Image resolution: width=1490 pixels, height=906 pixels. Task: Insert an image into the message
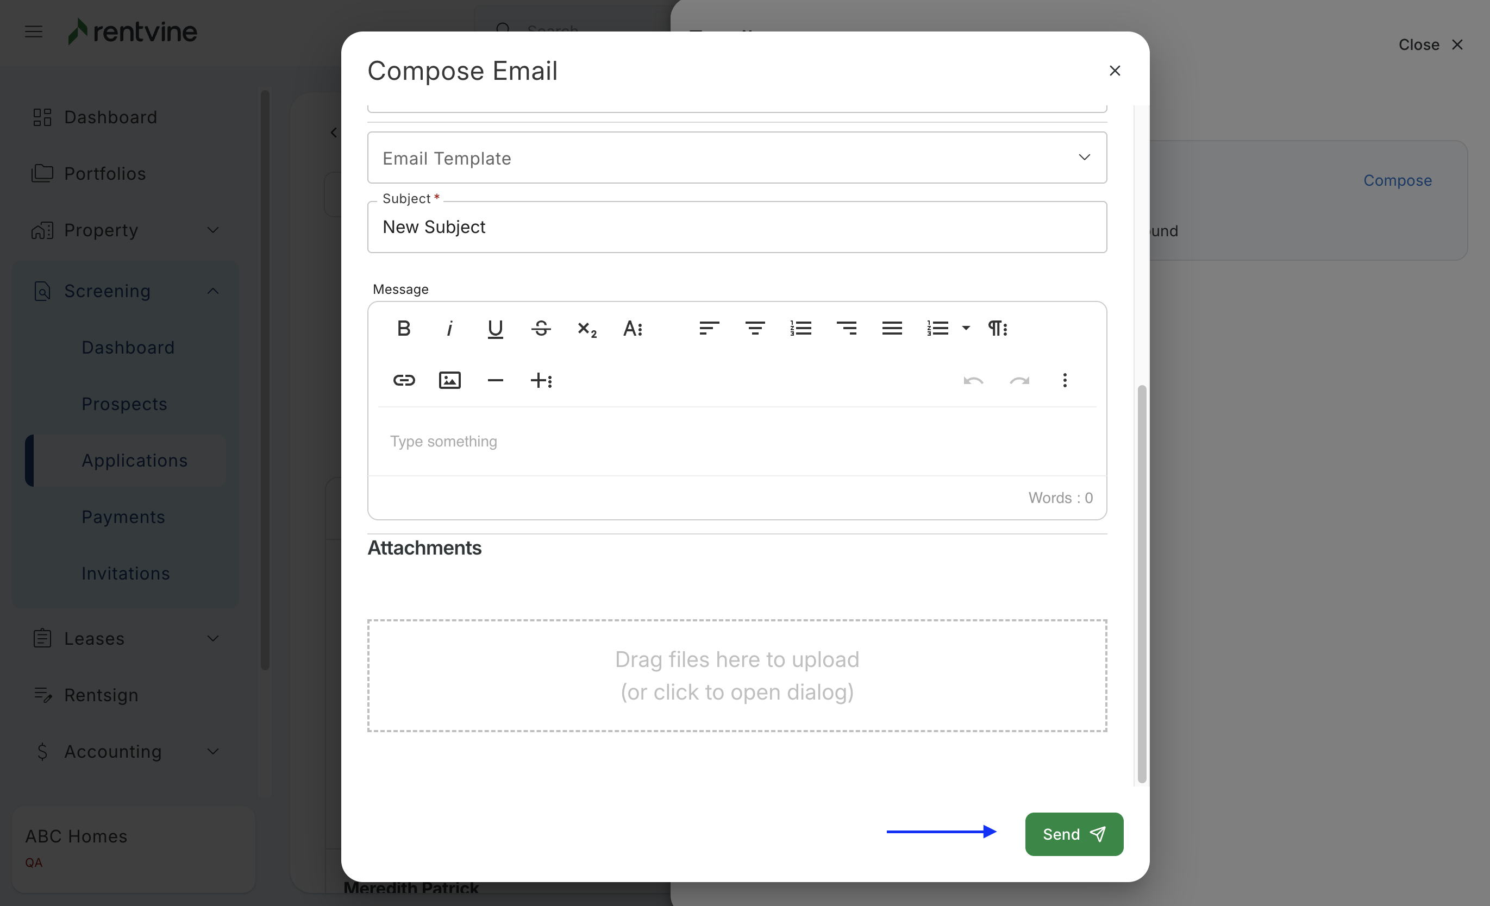[449, 380]
